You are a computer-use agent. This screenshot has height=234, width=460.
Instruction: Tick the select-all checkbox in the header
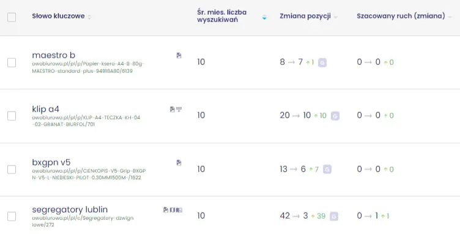pos(12,17)
